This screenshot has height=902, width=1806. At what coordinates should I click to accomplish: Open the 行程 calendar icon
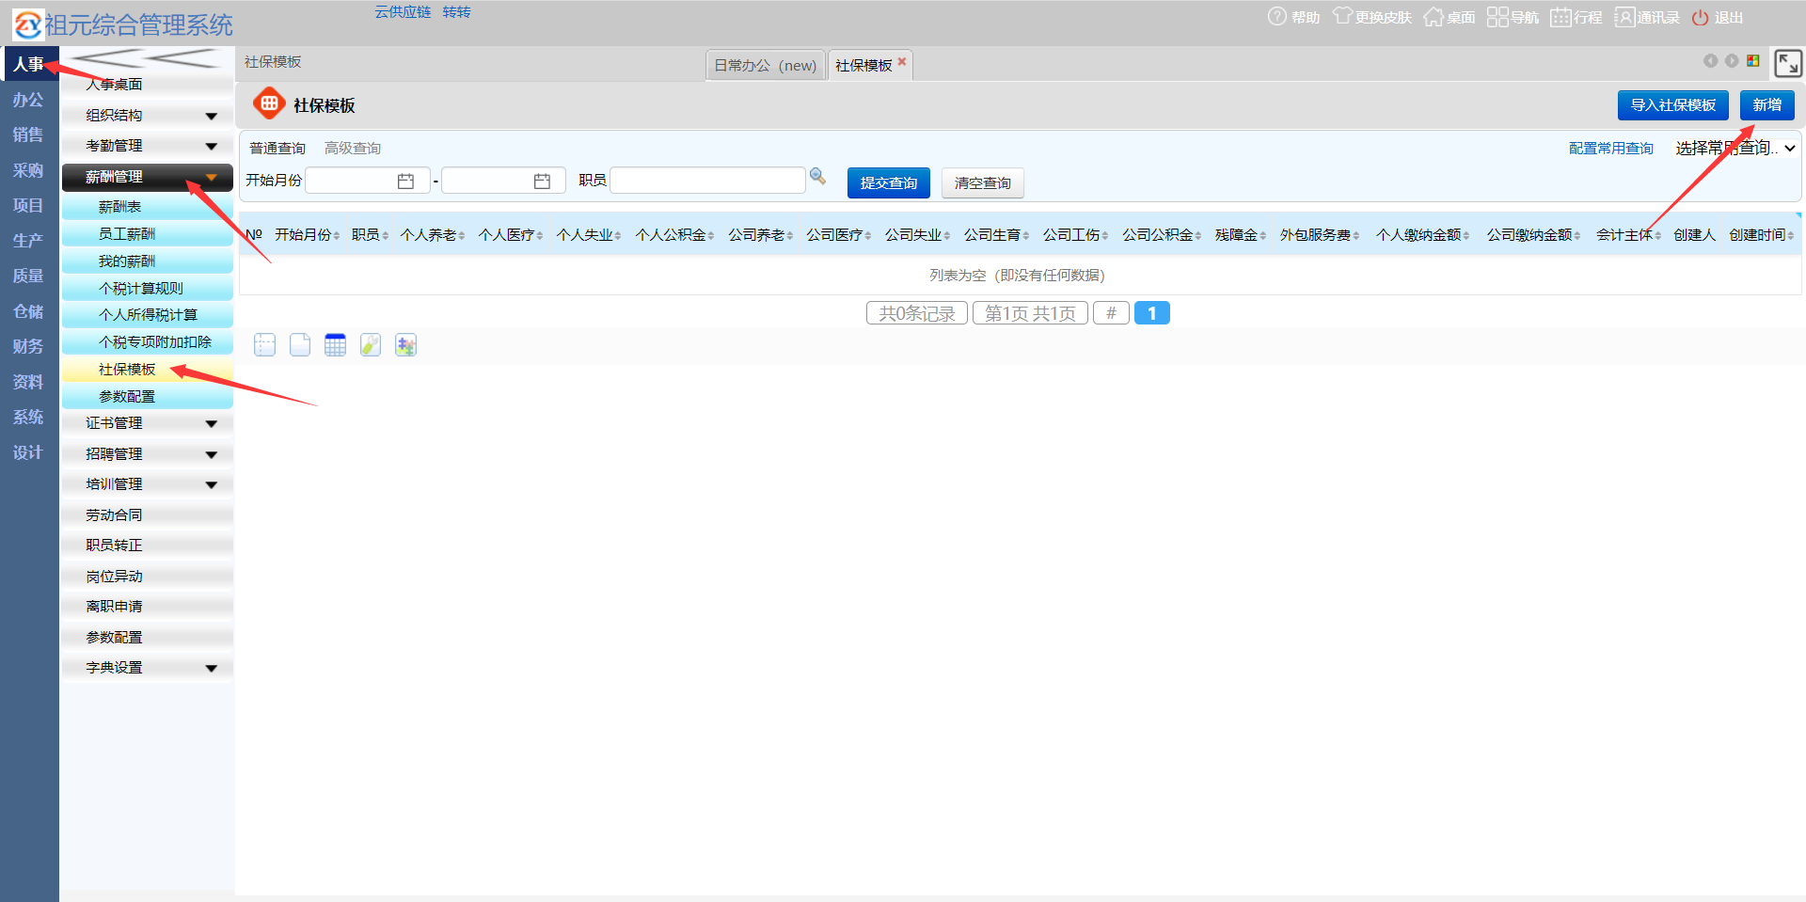pyautogui.click(x=1560, y=17)
